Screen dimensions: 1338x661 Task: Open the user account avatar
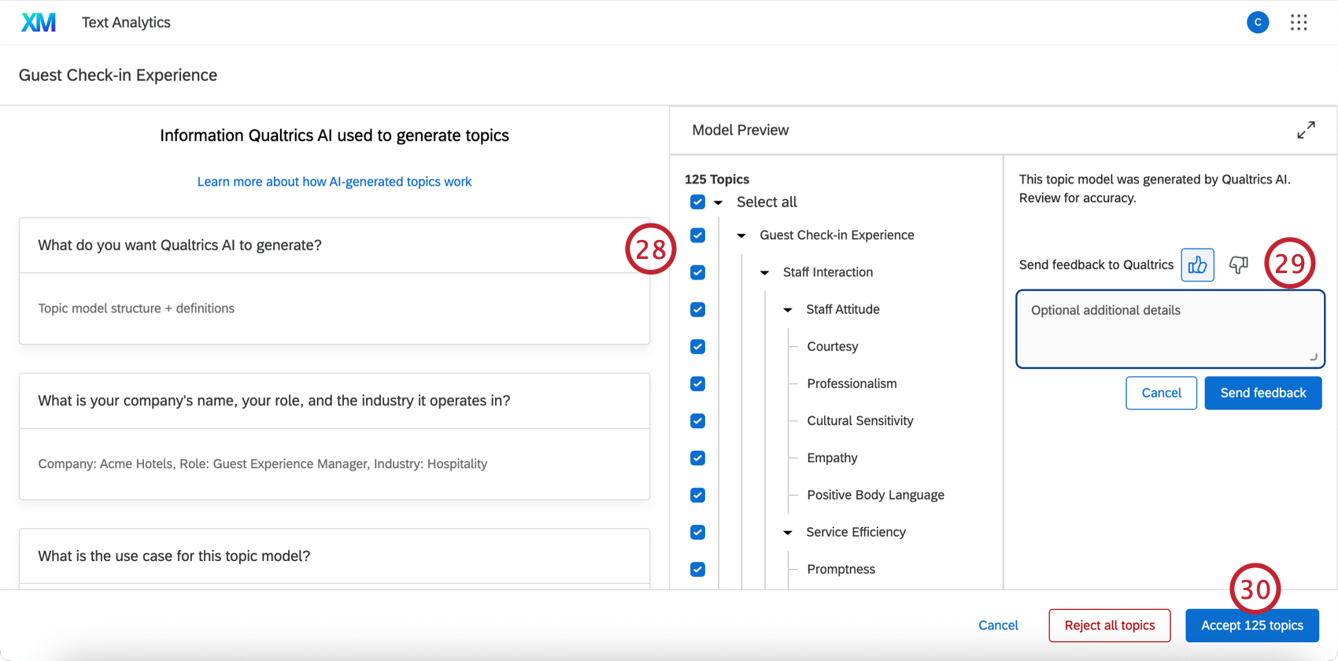pos(1258,23)
